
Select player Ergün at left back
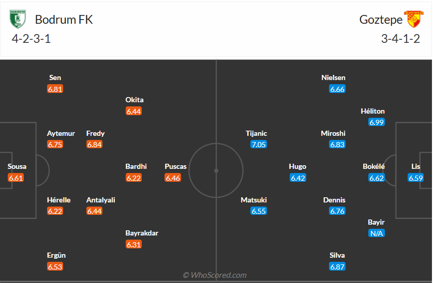(x=56, y=255)
